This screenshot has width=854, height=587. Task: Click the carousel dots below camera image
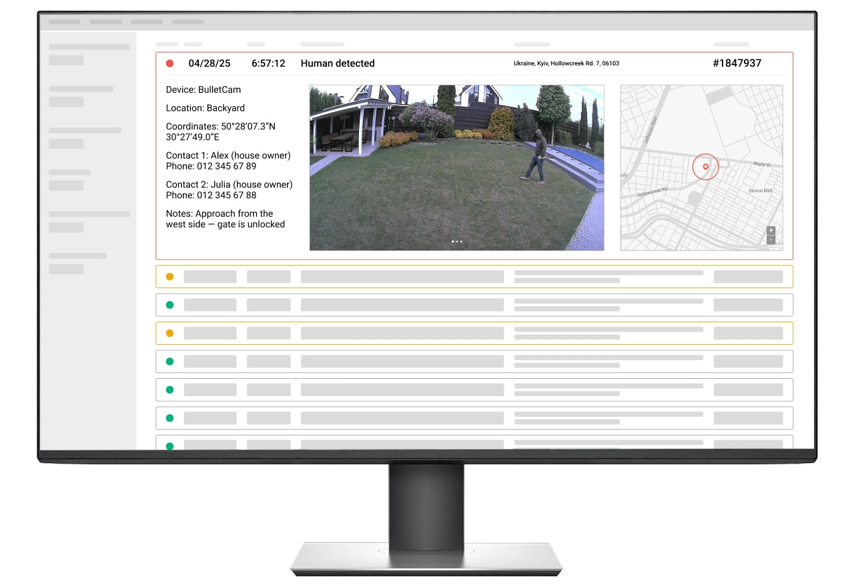pos(456,241)
